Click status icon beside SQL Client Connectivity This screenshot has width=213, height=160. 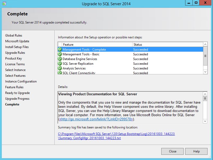pyautogui.click(x=60, y=73)
